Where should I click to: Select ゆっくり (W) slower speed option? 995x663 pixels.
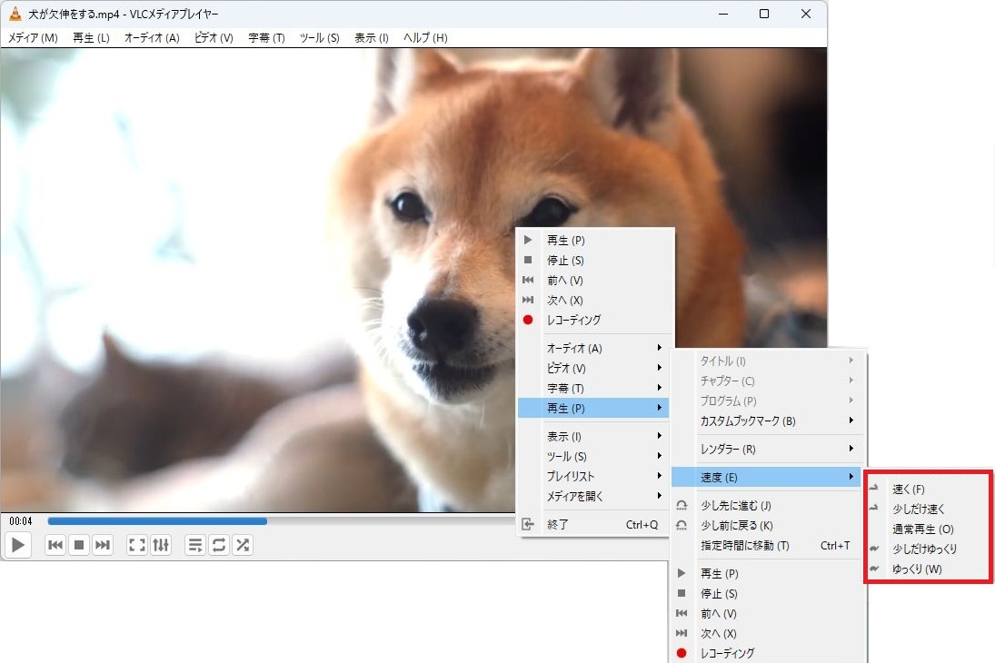[916, 569]
